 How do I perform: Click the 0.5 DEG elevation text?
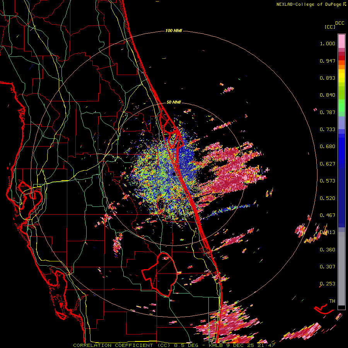[186, 345]
